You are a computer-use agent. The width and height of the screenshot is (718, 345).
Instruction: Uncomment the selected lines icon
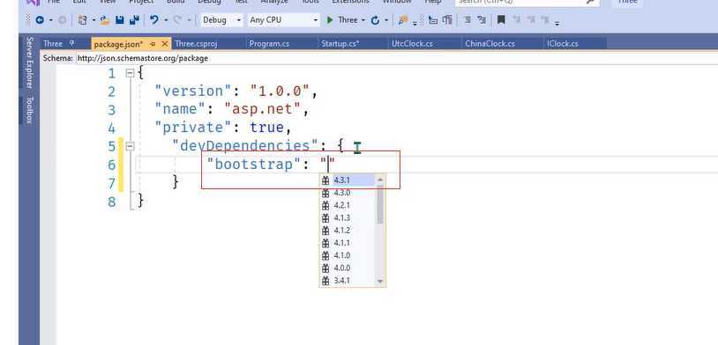[482, 20]
